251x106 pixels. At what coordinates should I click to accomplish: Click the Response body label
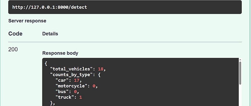tap(60, 53)
